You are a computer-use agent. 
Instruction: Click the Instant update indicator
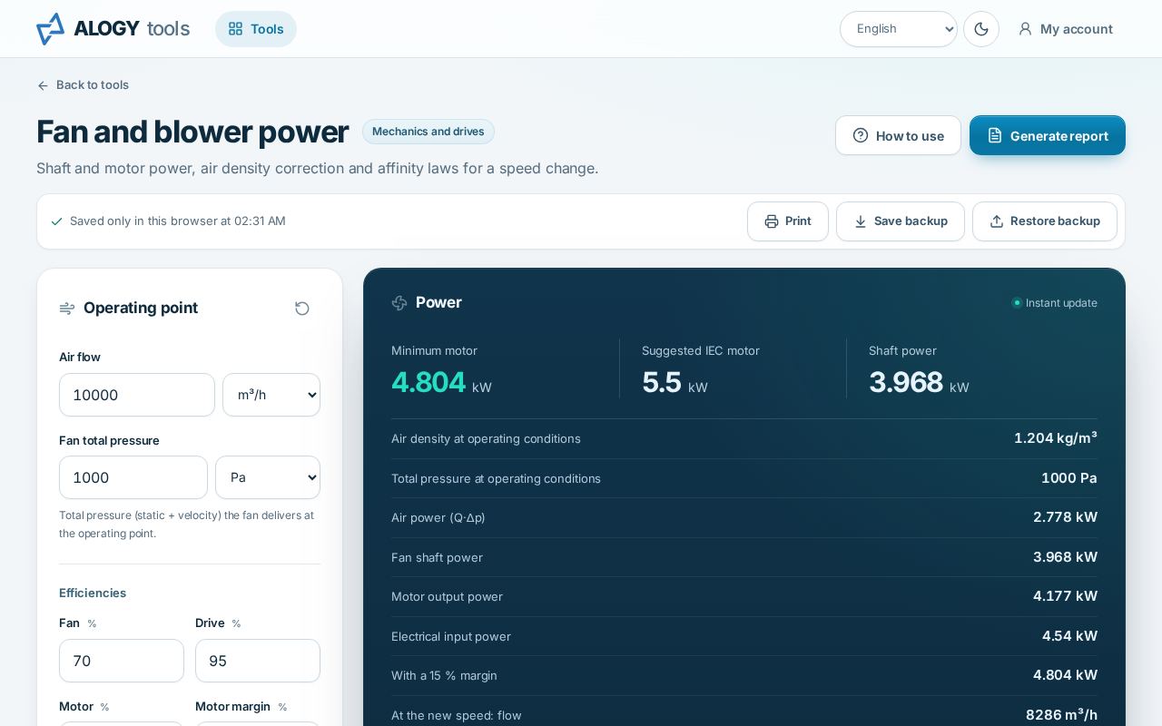tap(1055, 303)
